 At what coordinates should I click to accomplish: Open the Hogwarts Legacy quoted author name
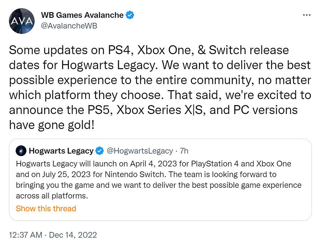[61, 151]
